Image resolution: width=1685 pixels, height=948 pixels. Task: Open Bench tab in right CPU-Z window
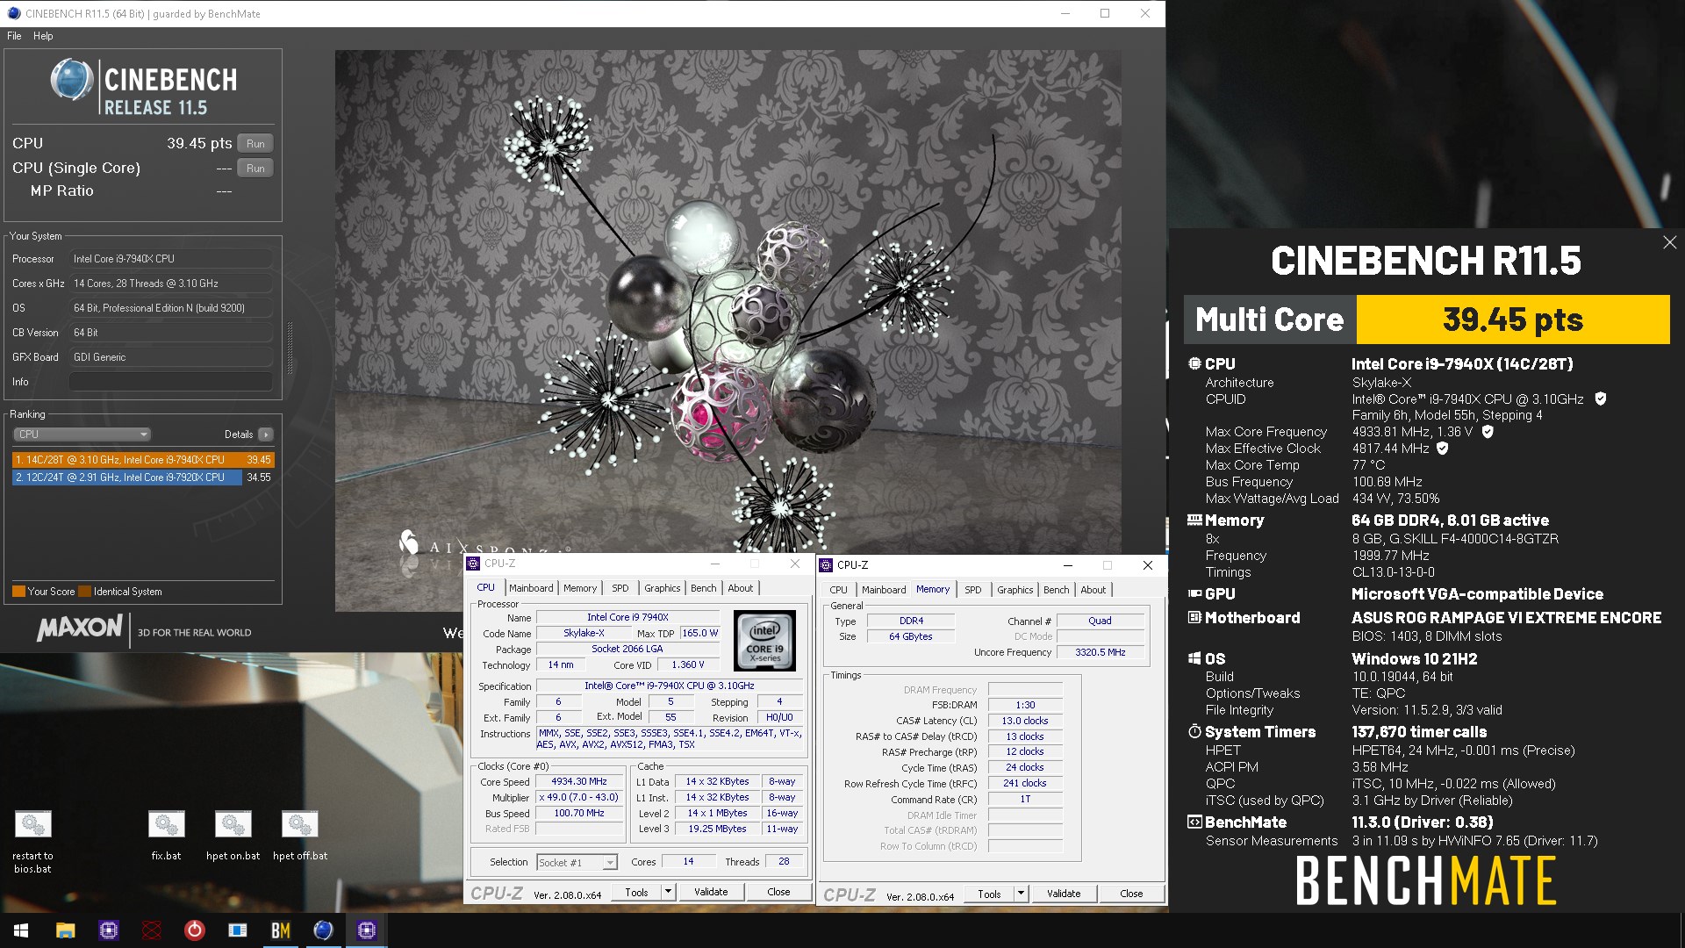1057,590
